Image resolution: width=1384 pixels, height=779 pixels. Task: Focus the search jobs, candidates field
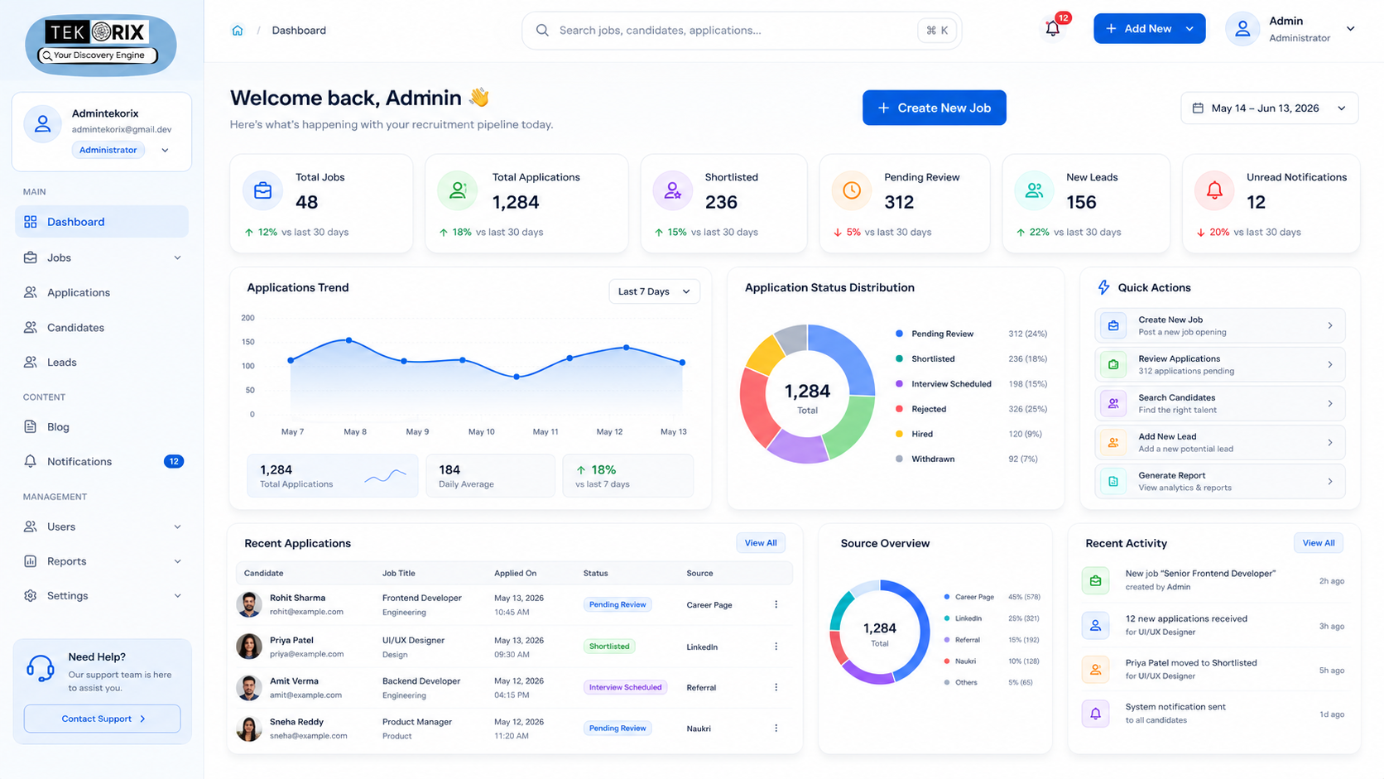tap(742, 31)
